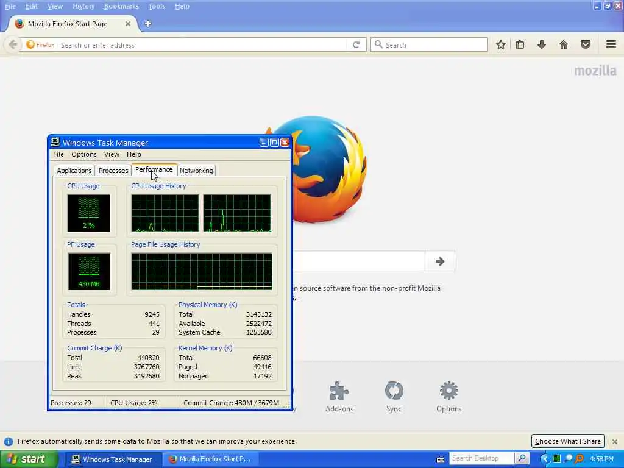The image size is (624, 468).
Task: Switch to the Applications tab
Action: pos(74,171)
